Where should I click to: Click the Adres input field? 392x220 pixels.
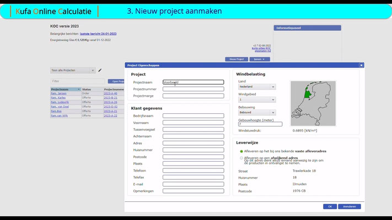[194, 143]
